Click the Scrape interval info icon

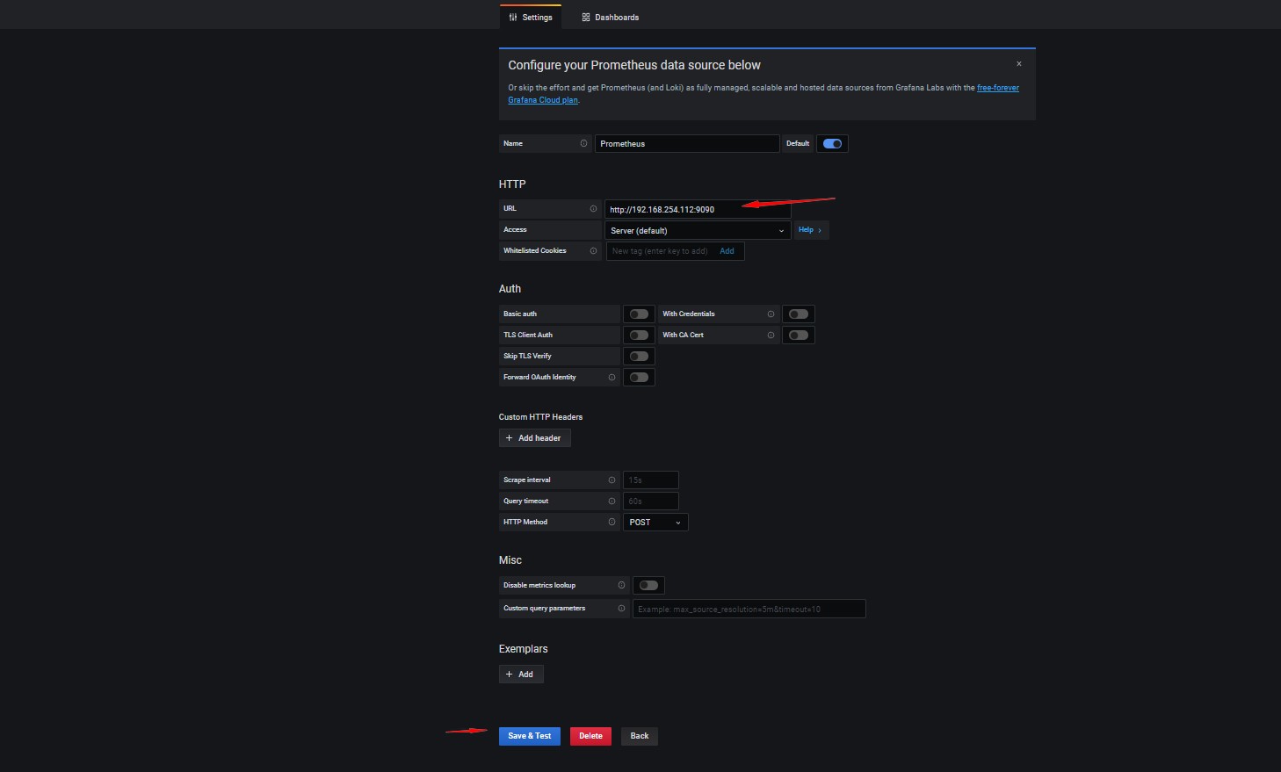pos(612,480)
